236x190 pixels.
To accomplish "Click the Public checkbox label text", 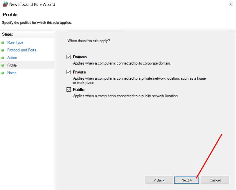I will point(79,89).
